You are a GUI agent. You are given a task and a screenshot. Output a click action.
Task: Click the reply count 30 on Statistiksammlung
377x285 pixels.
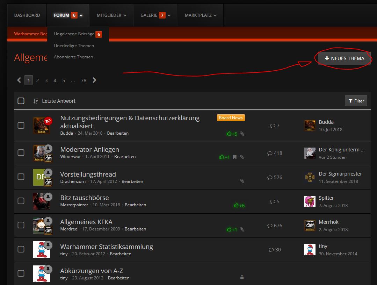[275, 250]
